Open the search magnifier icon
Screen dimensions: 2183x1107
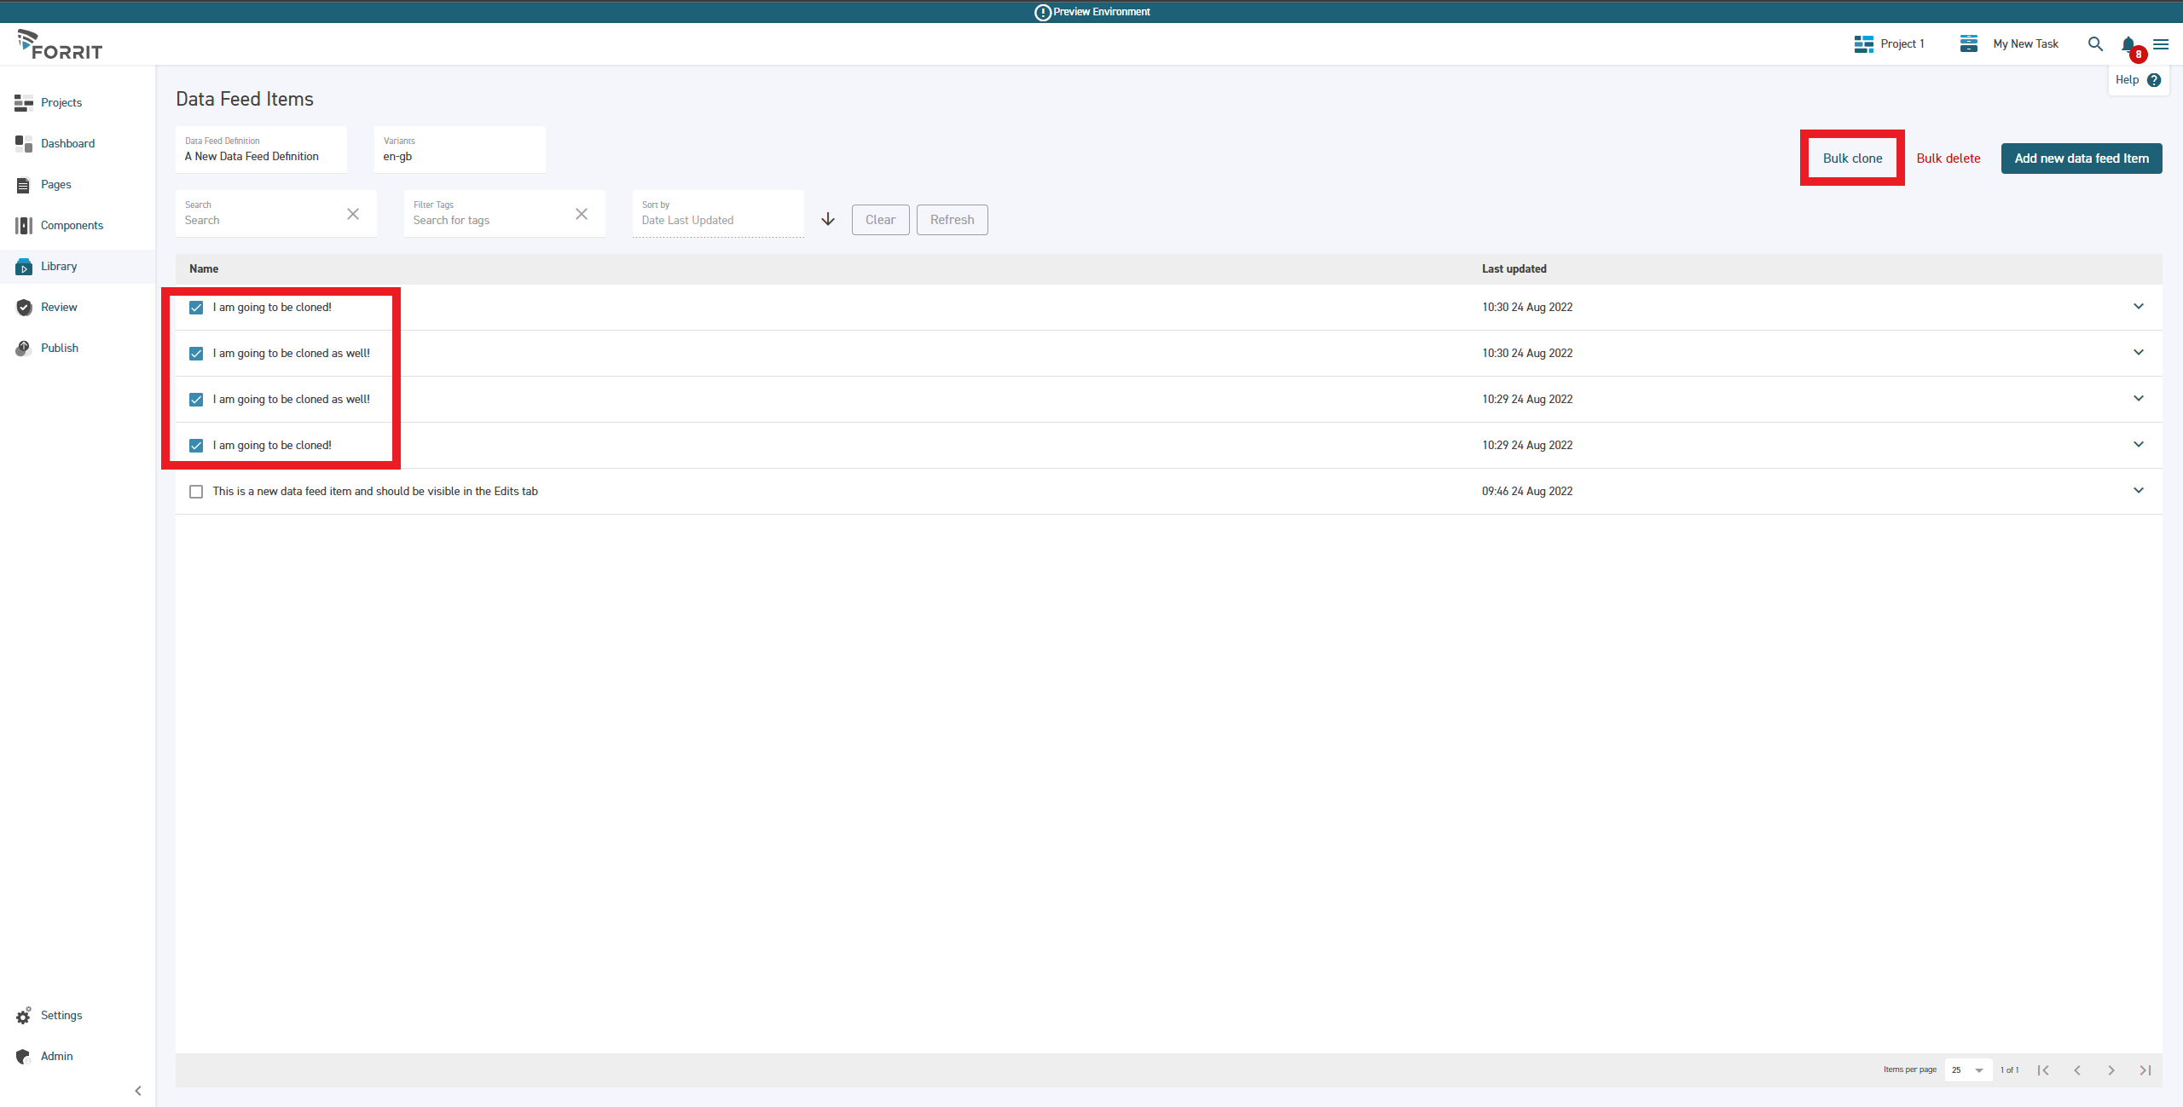click(2095, 44)
